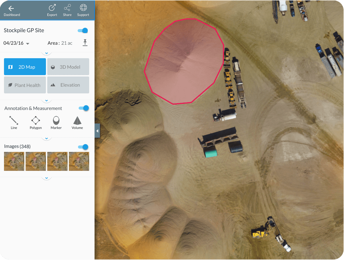This screenshot has width=344, height=260.
Task: Open the Support menu
Action: [83, 9]
